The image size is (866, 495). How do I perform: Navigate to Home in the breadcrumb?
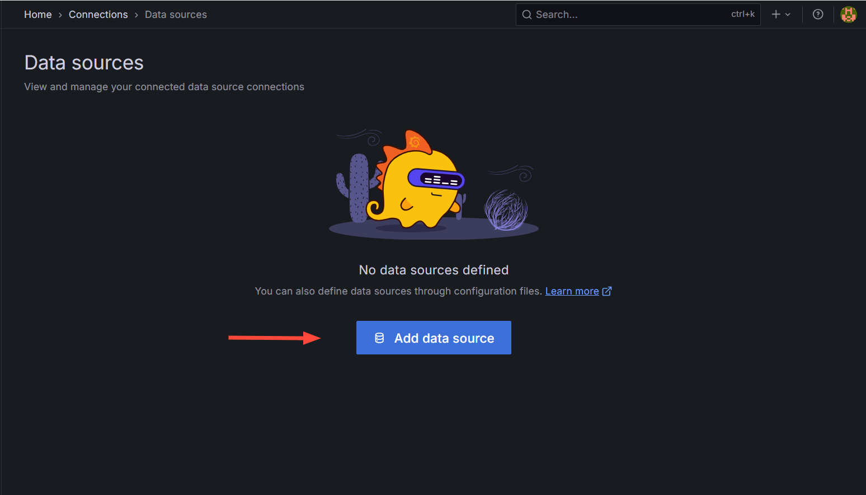point(37,14)
